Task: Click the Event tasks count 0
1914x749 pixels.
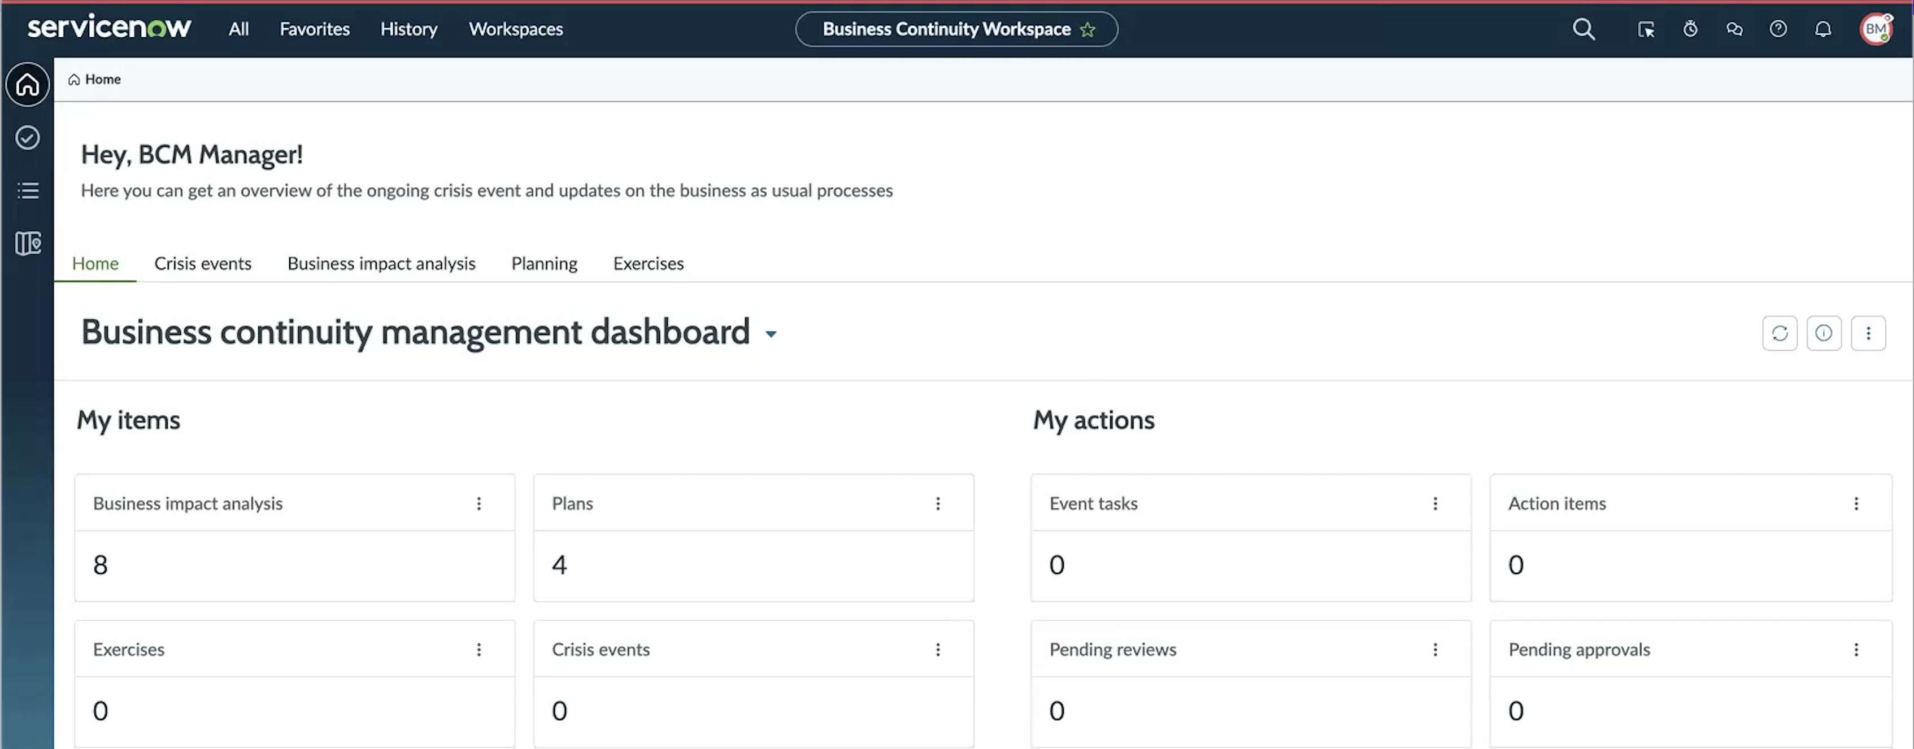Action: pyautogui.click(x=1056, y=565)
